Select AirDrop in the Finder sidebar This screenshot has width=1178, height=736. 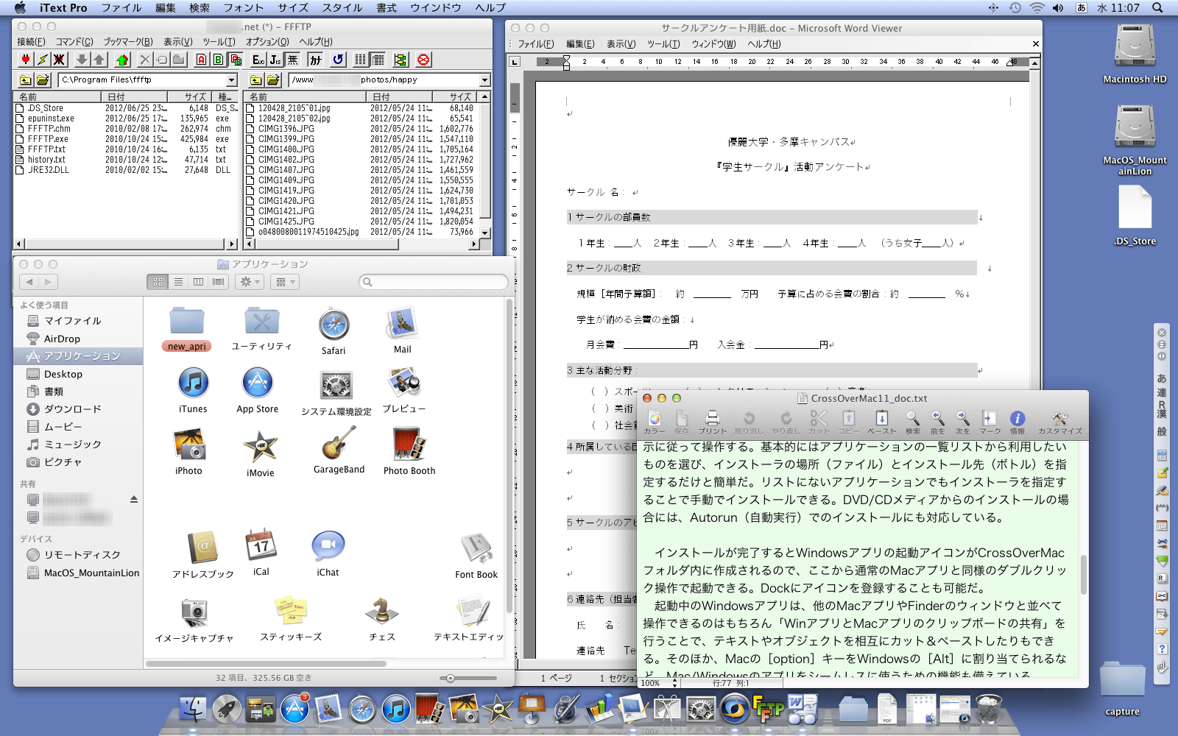[62, 339]
